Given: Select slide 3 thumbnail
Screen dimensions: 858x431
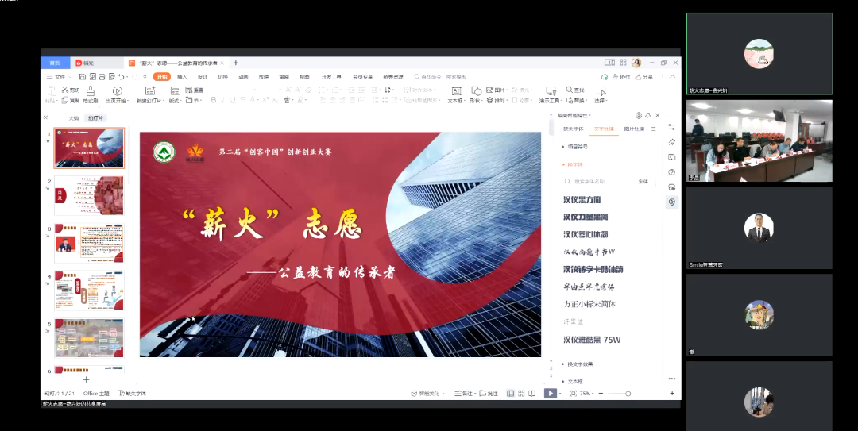Looking at the screenshot, I should (89, 243).
